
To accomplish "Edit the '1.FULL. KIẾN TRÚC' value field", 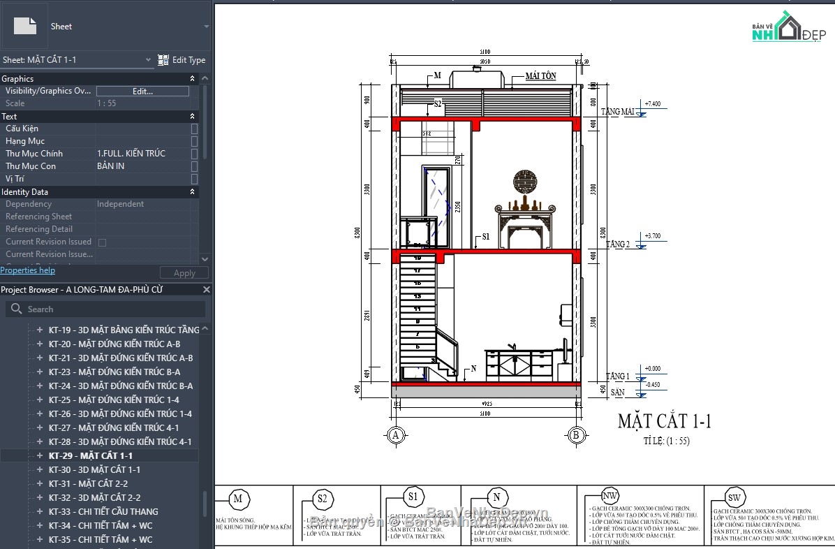I will [x=142, y=154].
